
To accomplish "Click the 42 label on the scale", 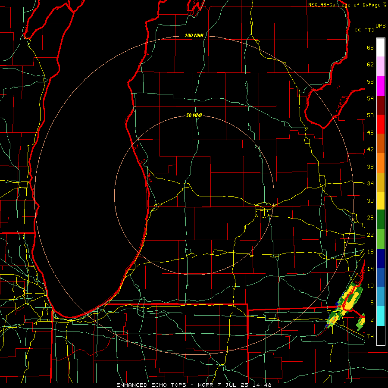I will [x=370, y=150].
